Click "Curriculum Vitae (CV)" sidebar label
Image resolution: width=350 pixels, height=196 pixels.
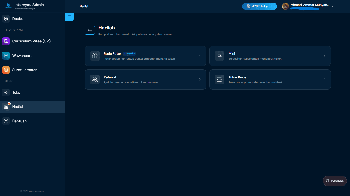[31, 41]
